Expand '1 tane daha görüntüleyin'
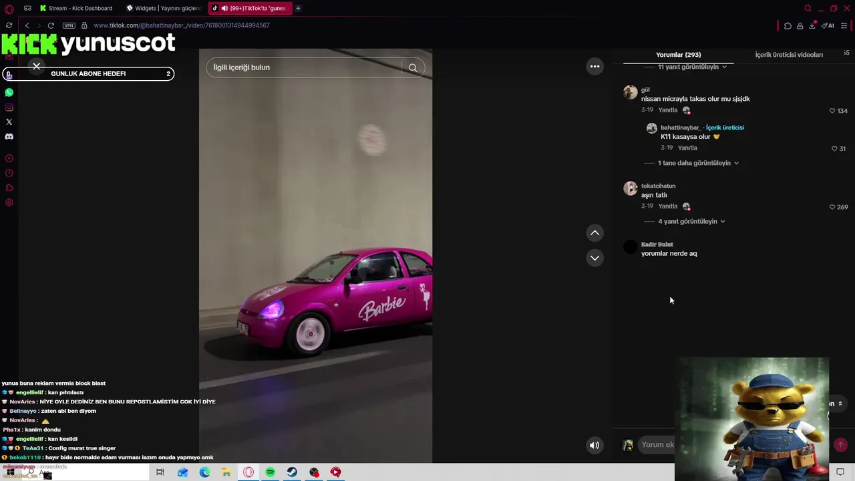 [x=698, y=163]
